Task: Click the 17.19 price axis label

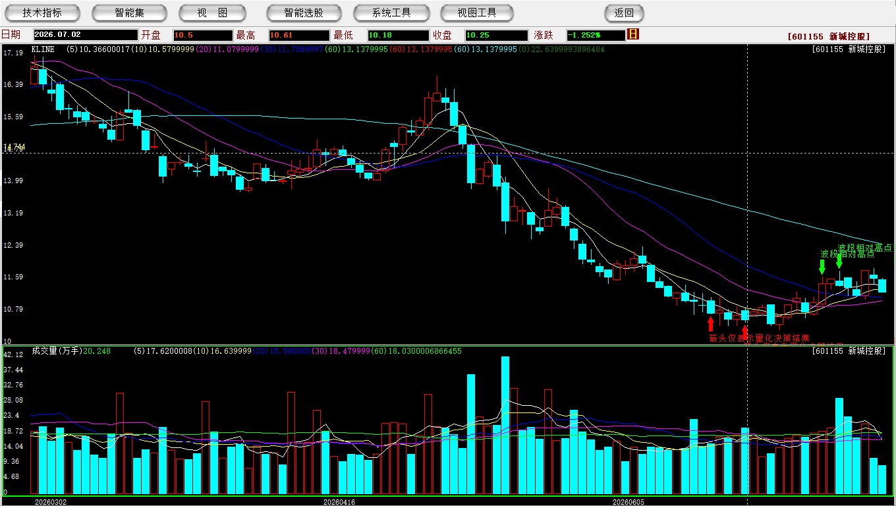Action: coord(13,53)
